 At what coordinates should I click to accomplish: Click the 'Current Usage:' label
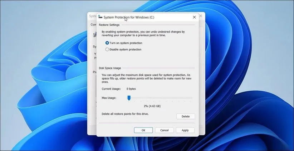pos(111,89)
